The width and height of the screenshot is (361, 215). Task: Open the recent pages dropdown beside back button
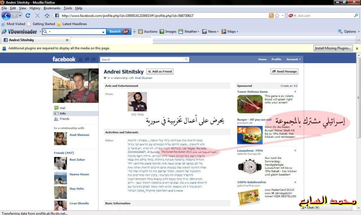tap(20, 16)
